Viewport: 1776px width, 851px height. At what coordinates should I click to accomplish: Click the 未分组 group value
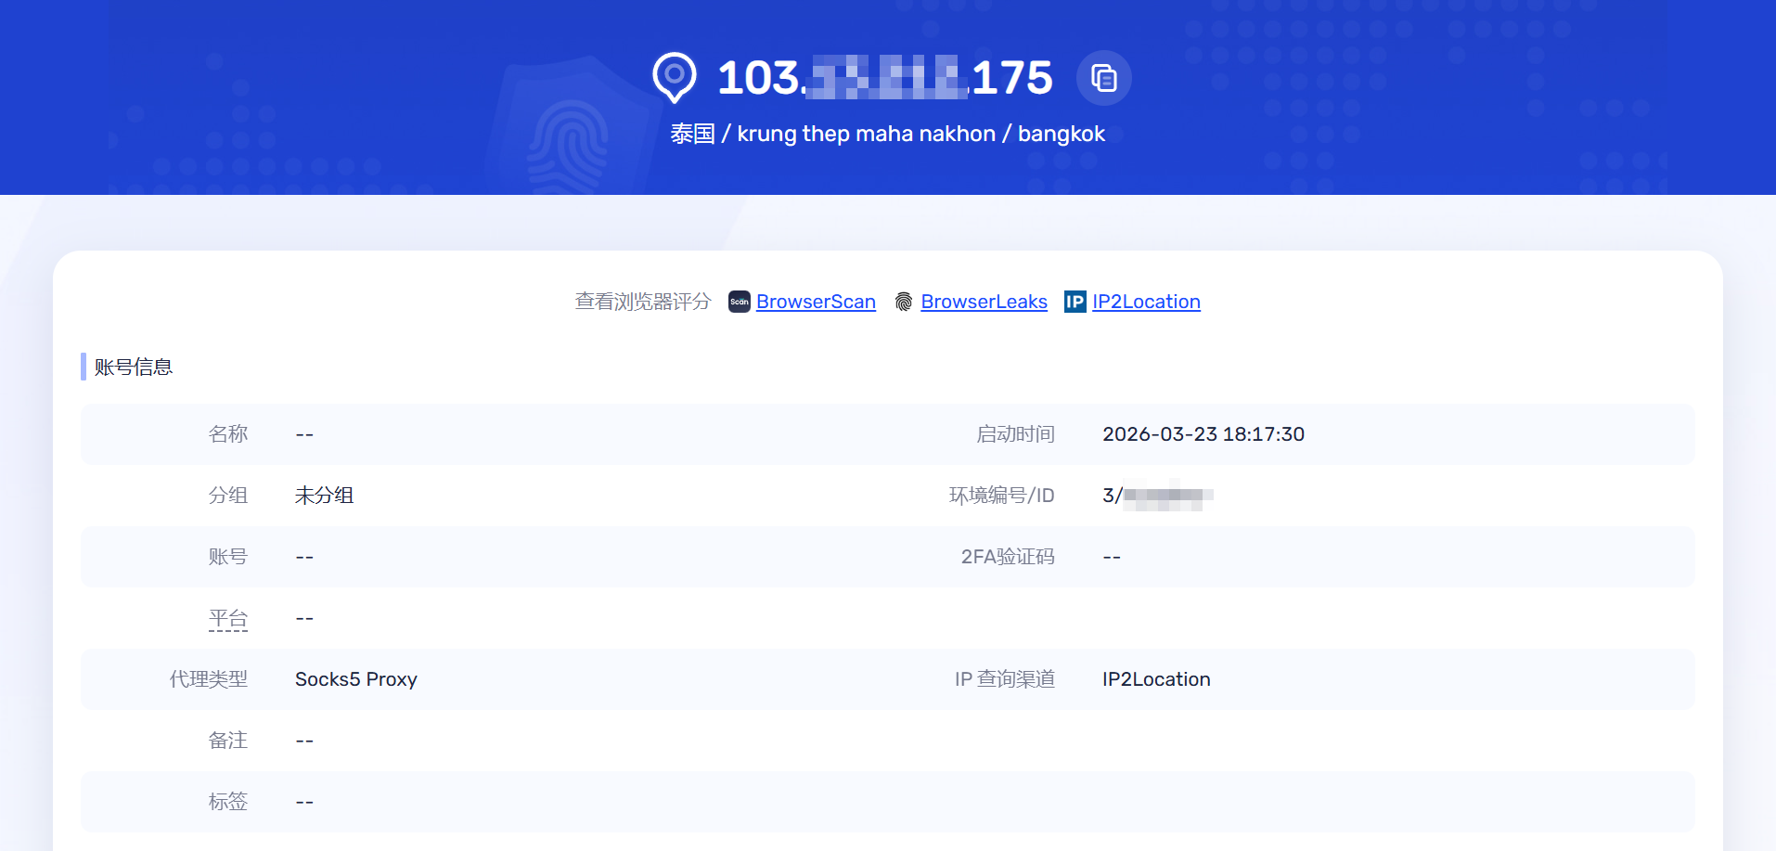click(324, 496)
